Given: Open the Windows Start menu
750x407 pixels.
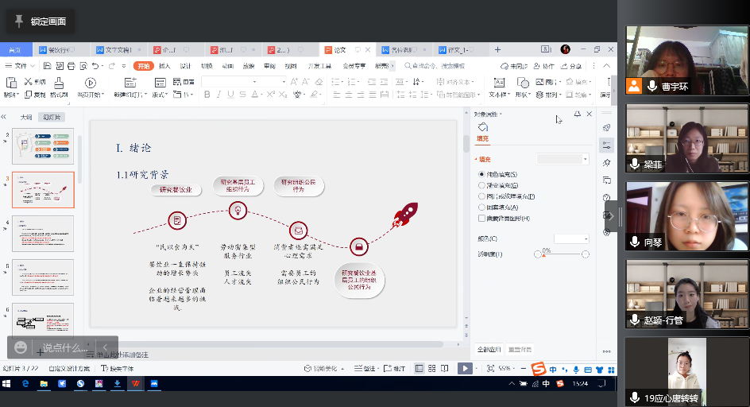Looking at the screenshot, I should pyautogui.click(x=7, y=383).
